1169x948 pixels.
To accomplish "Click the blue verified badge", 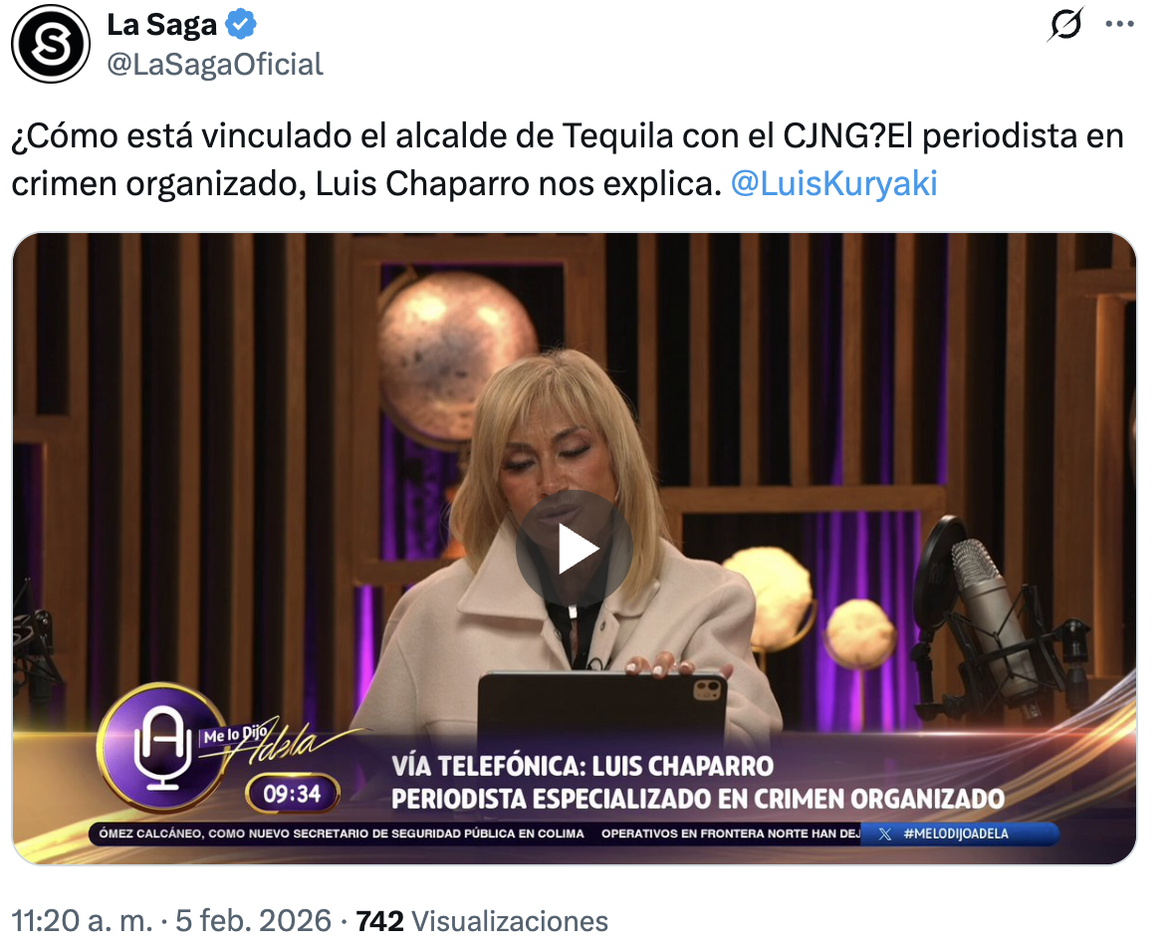I will click(x=241, y=25).
